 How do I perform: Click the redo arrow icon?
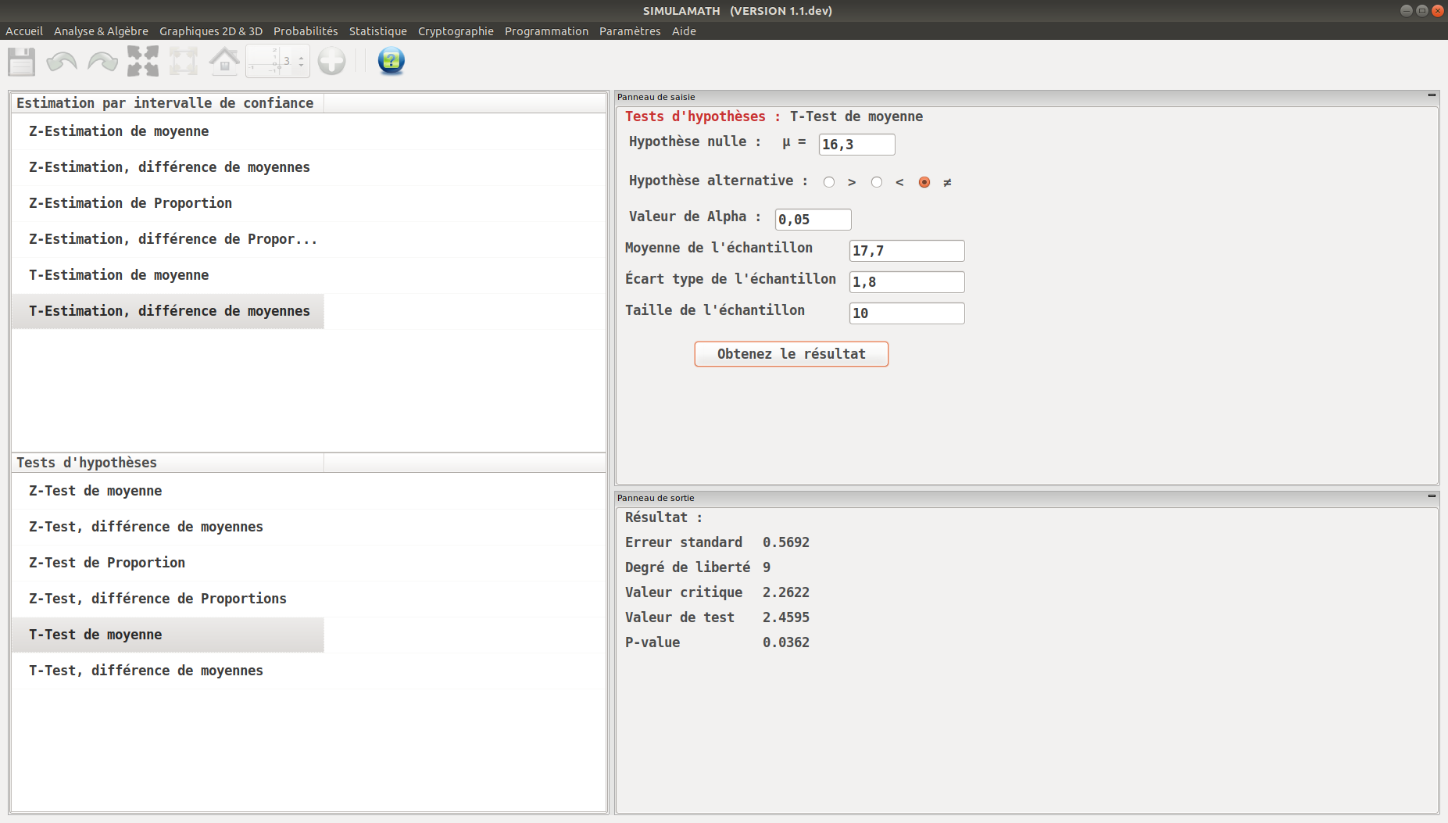coord(102,61)
